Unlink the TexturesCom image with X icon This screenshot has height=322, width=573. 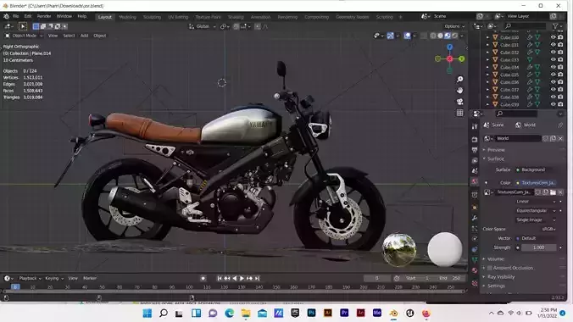560,192
